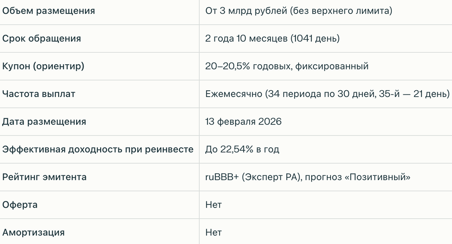Click the 'Оферта' row label
Viewport: 452px width, 244px height.
pyautogui.click(x=20, y=205)
